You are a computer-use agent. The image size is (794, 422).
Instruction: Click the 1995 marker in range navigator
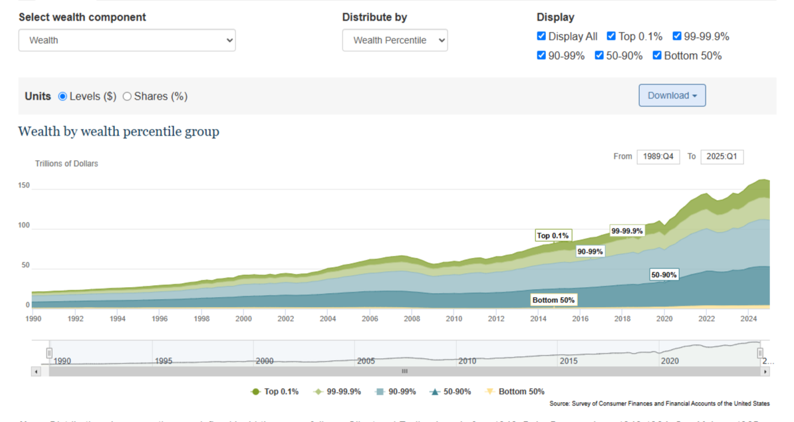pos(164,361)
